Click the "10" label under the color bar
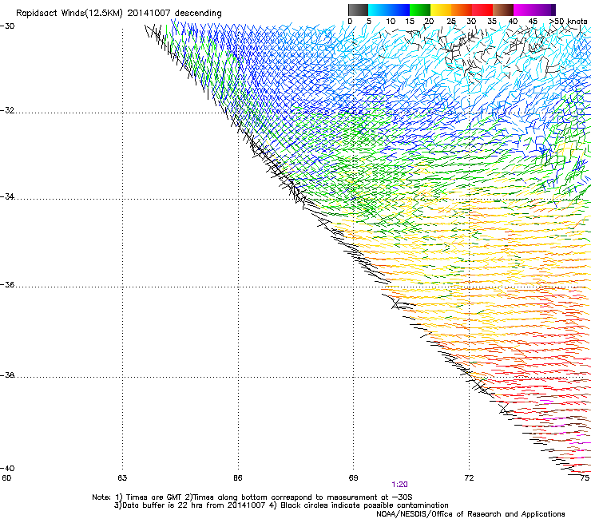 point(391,22)
